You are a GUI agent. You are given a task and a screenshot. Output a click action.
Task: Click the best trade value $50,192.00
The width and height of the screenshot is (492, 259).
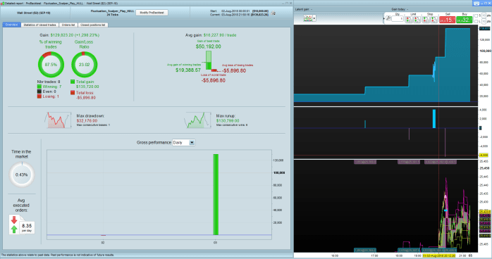209,46
